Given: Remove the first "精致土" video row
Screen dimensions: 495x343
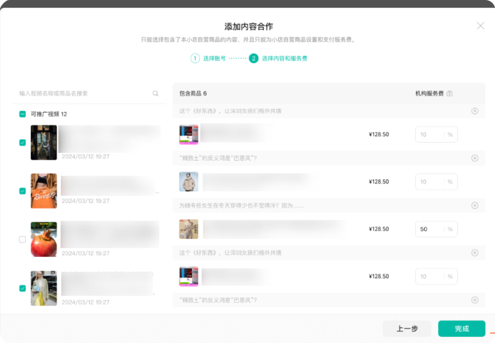Looking at the screenshot, I should pyautogui.click(x=475, y=158).
